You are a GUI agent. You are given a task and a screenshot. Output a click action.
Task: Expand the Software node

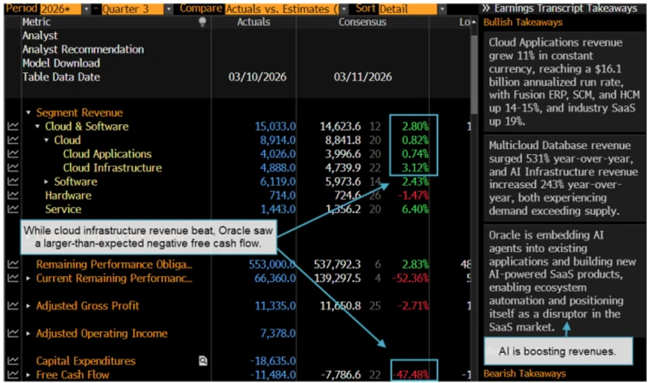(x=46, y=181)
